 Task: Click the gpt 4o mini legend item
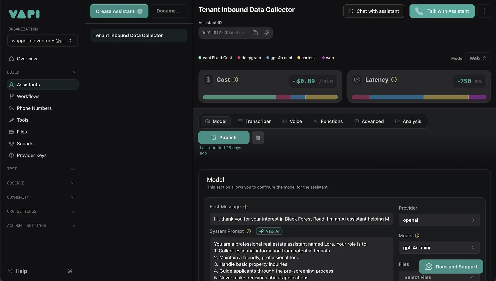tap(279, 58)
